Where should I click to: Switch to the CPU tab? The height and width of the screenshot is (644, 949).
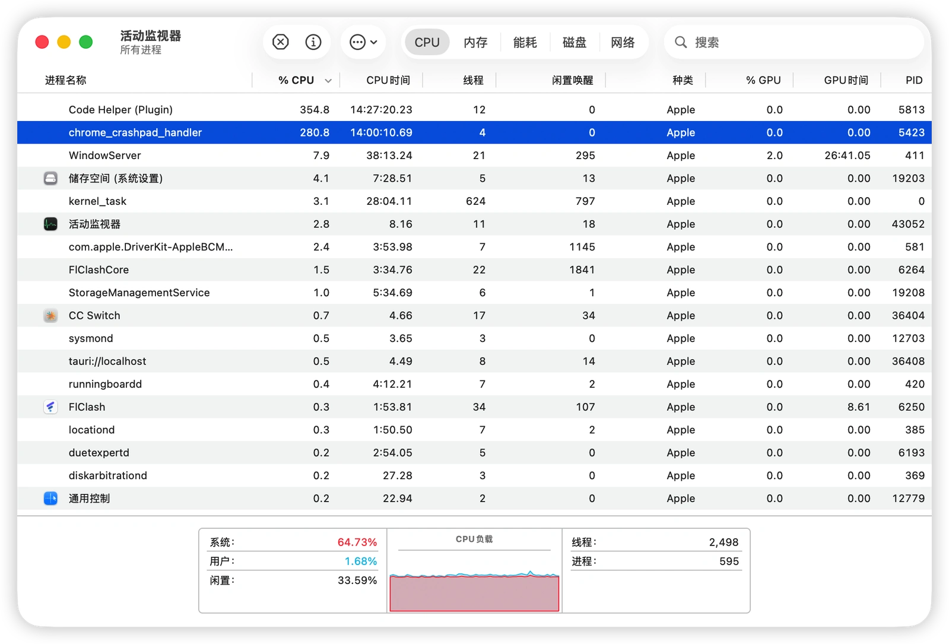(427, 42)
